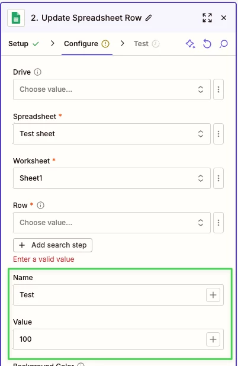Image resolution: width=238 pixels, height=366 pixels.
Task: Show the Drive field info tooltip
Action: 37,72
